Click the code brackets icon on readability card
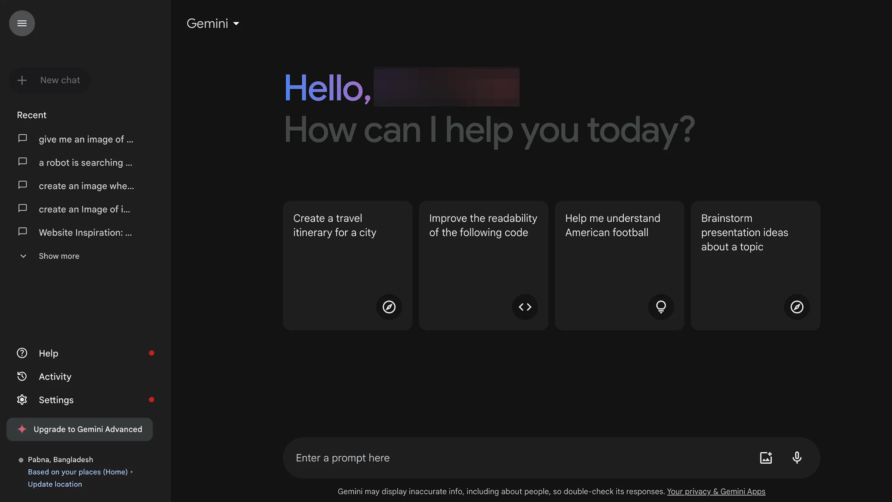 tap(525, 307)
